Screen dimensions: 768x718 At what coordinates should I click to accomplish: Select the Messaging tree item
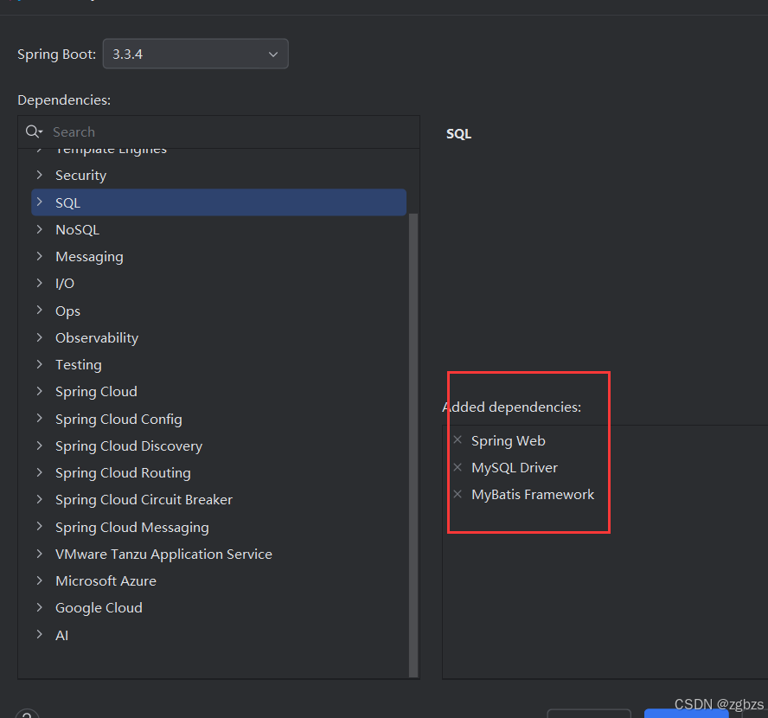(x=89, y=257)
